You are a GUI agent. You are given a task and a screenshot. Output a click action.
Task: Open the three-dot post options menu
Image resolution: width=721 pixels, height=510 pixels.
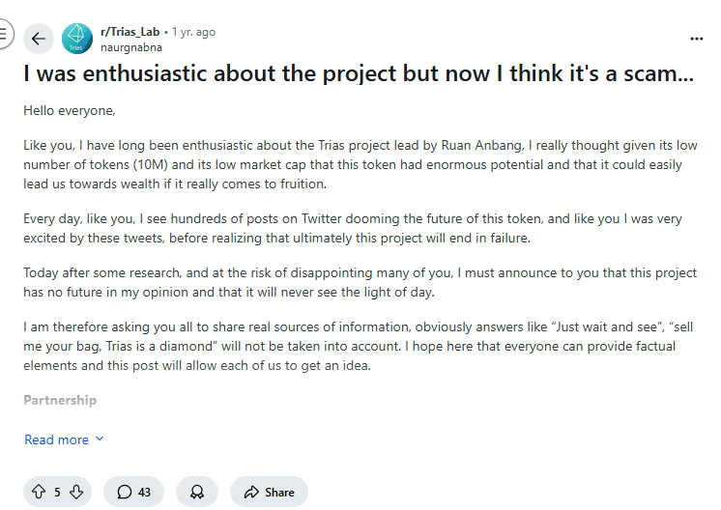[697, 39]
